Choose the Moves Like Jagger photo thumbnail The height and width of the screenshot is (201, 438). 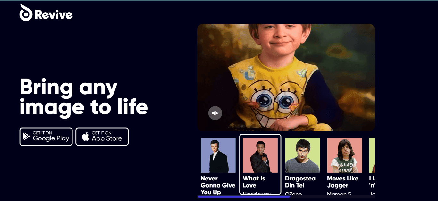pos(344,155)
